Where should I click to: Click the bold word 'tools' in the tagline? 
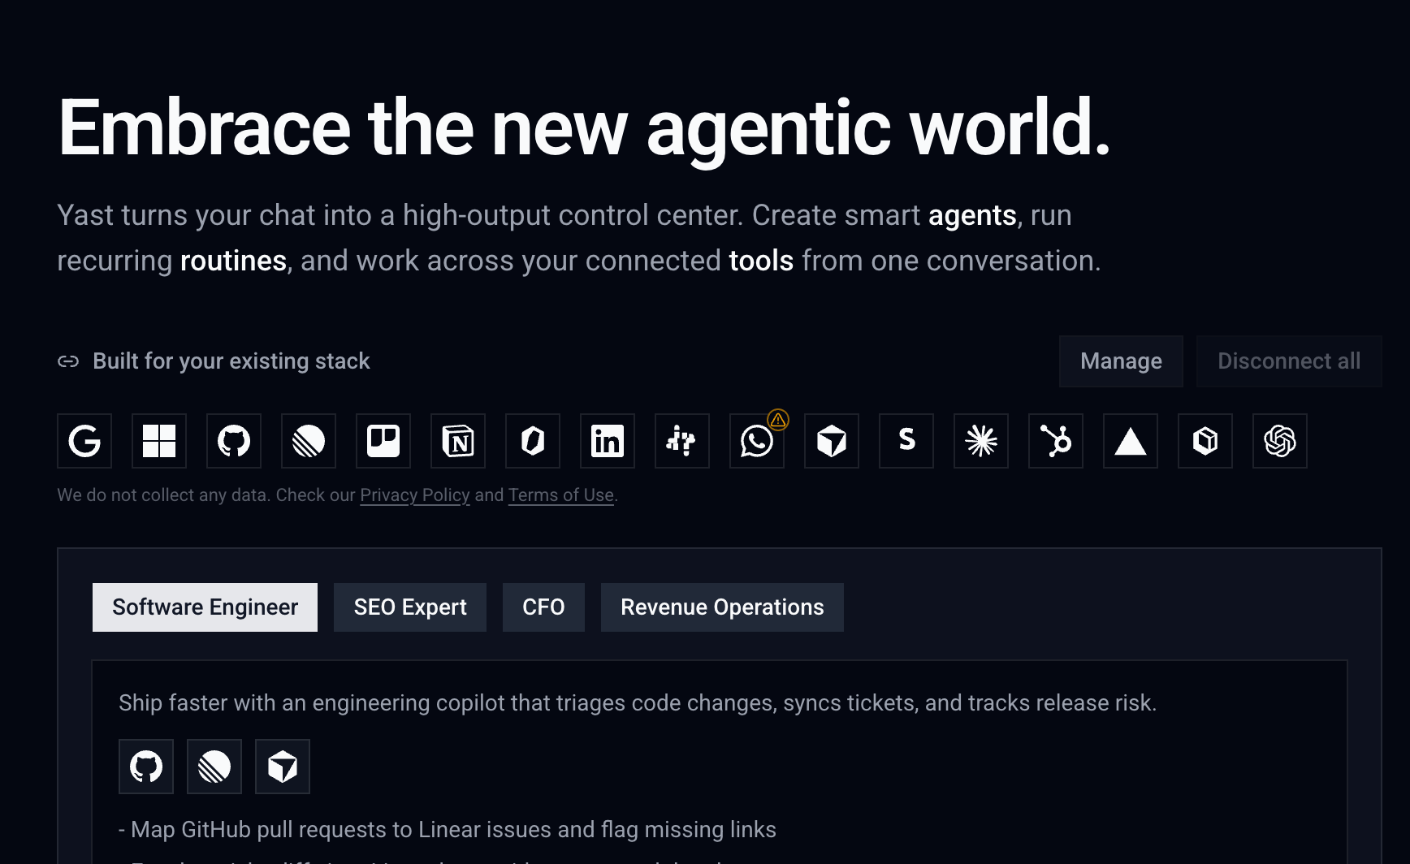click(761, 261)
